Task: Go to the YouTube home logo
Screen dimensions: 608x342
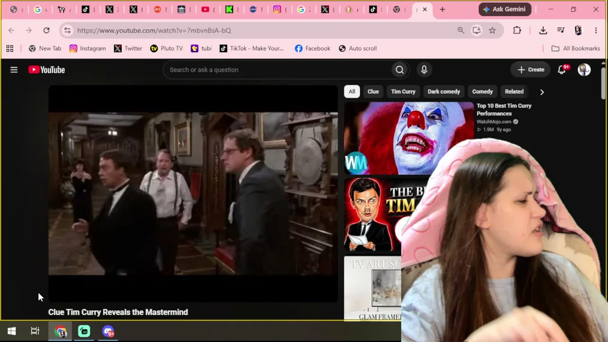Action: click(47, 70)
